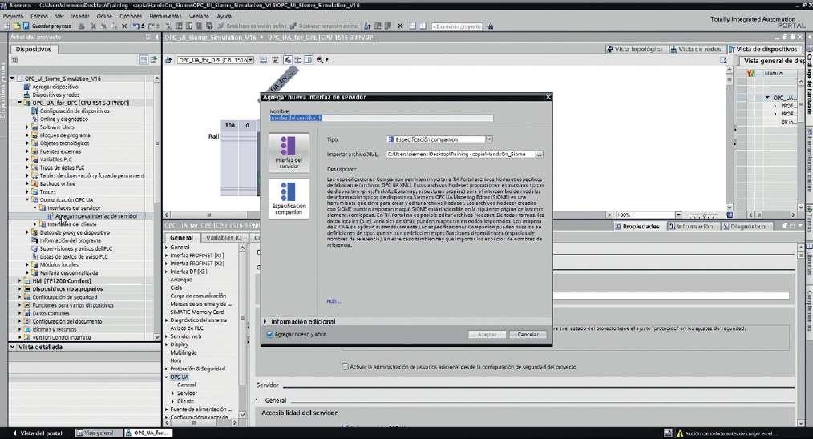Switch to Vista de redes tab
The width and height of the screenshot is (813, 439).
[696, 49]
